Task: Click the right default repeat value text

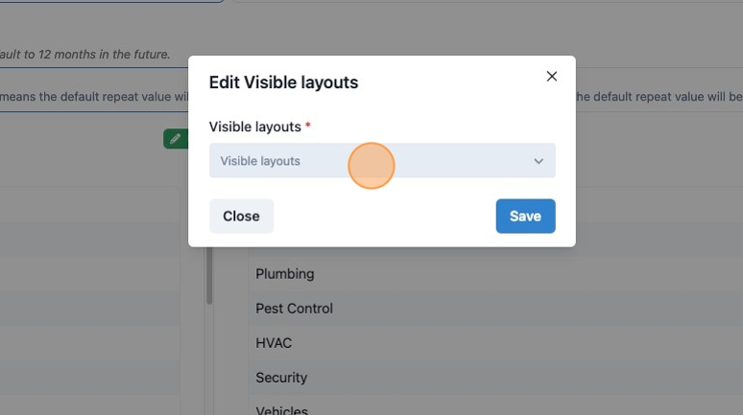Action: pyautogui.click(x=659, y=97)
